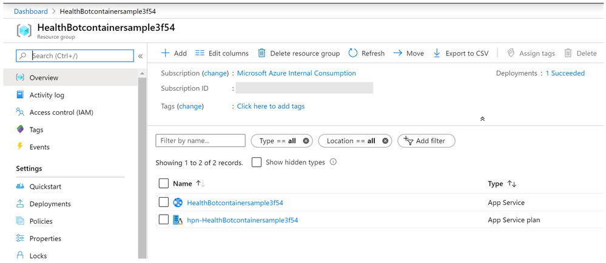Click the Edit columns list icon
606x263 pixels.
point(200,53)
